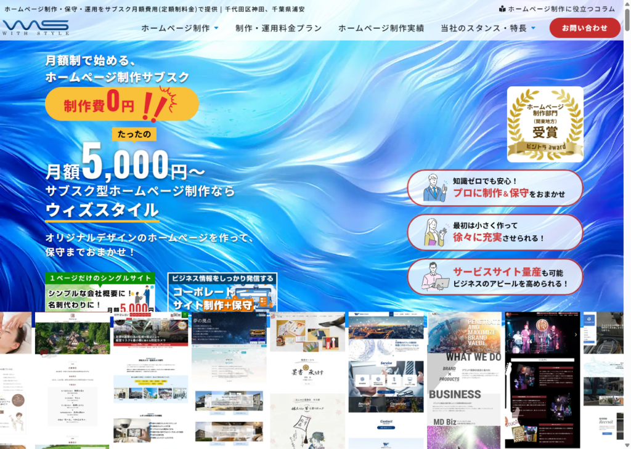Open the ホームページ制作実績 menu item

pos(381,28)
